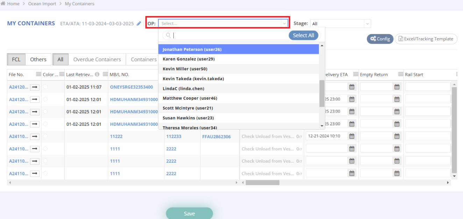463x219 pixels.
Task: Open Delivery ETA column menu icon
Action: (x=356, y=75)
